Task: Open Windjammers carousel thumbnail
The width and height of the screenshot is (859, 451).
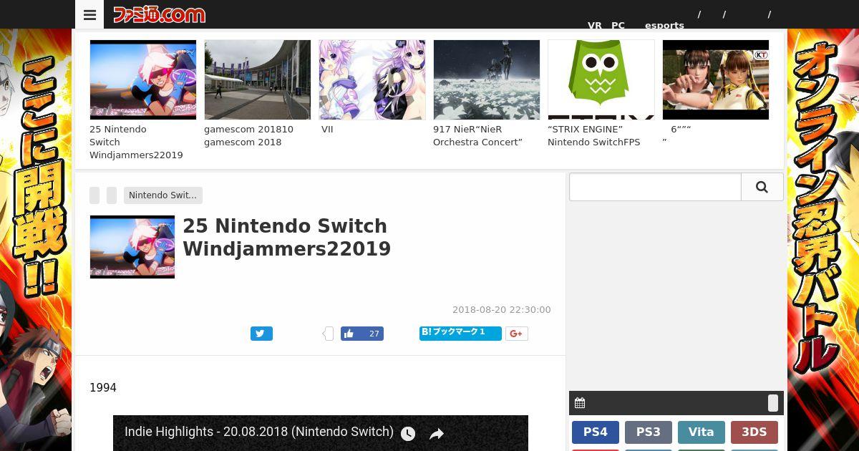Action: [143, 79]
